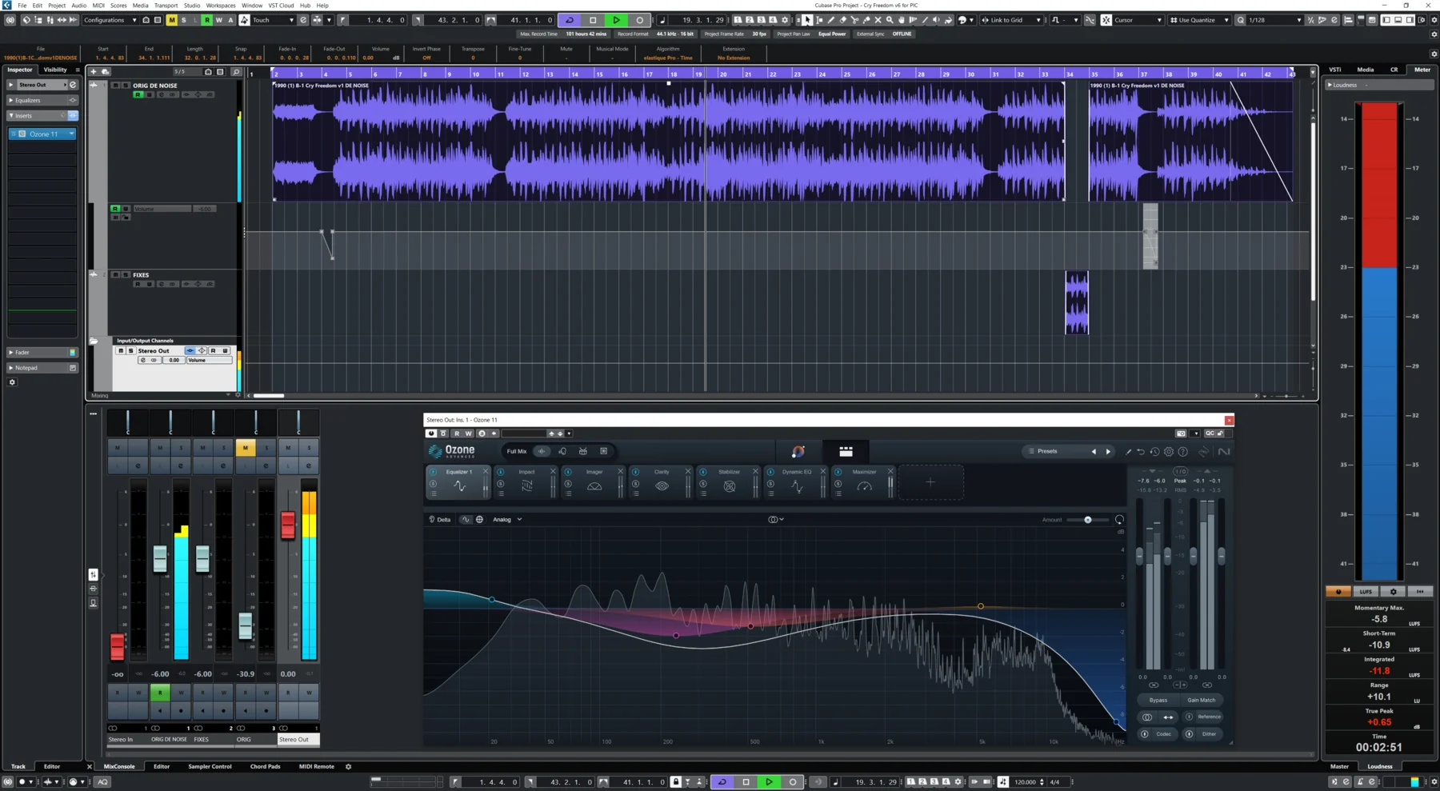Click Bypass button in Ozone
The image size is (1440, 791).
(1158, 700)
